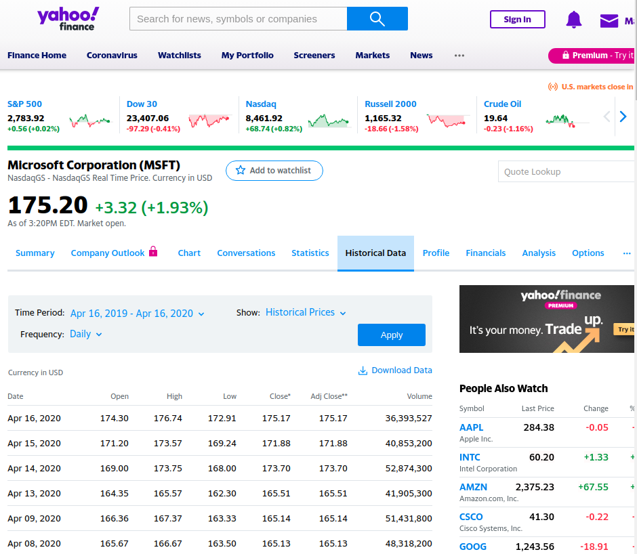Click Add to watchlist button
637x554 pixels.
point(274,171)
